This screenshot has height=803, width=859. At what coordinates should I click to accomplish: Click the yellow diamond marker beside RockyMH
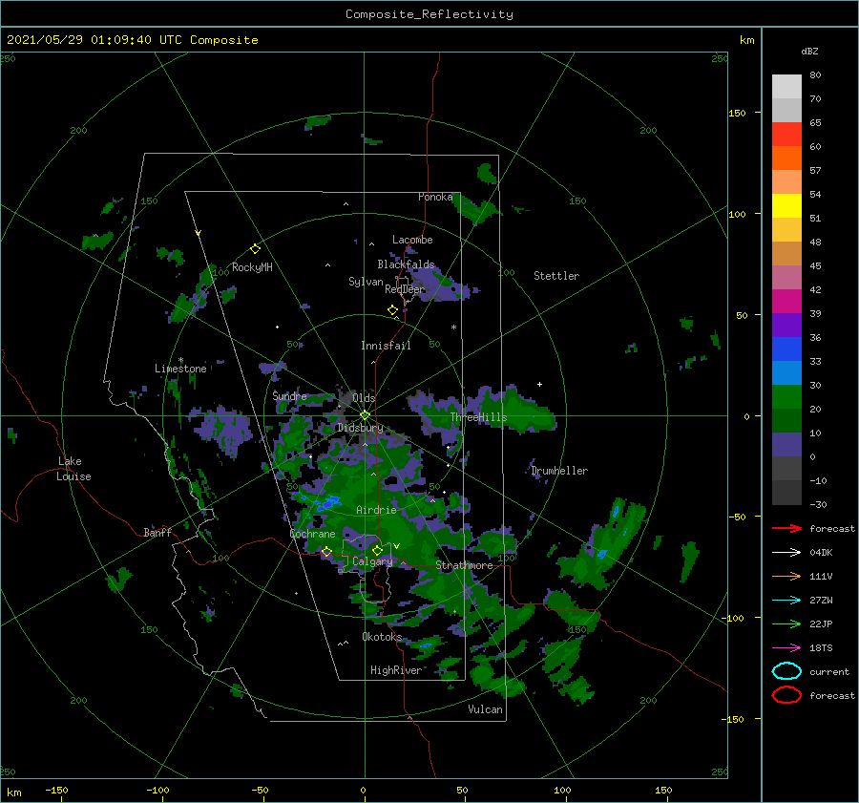click(255, 249)
